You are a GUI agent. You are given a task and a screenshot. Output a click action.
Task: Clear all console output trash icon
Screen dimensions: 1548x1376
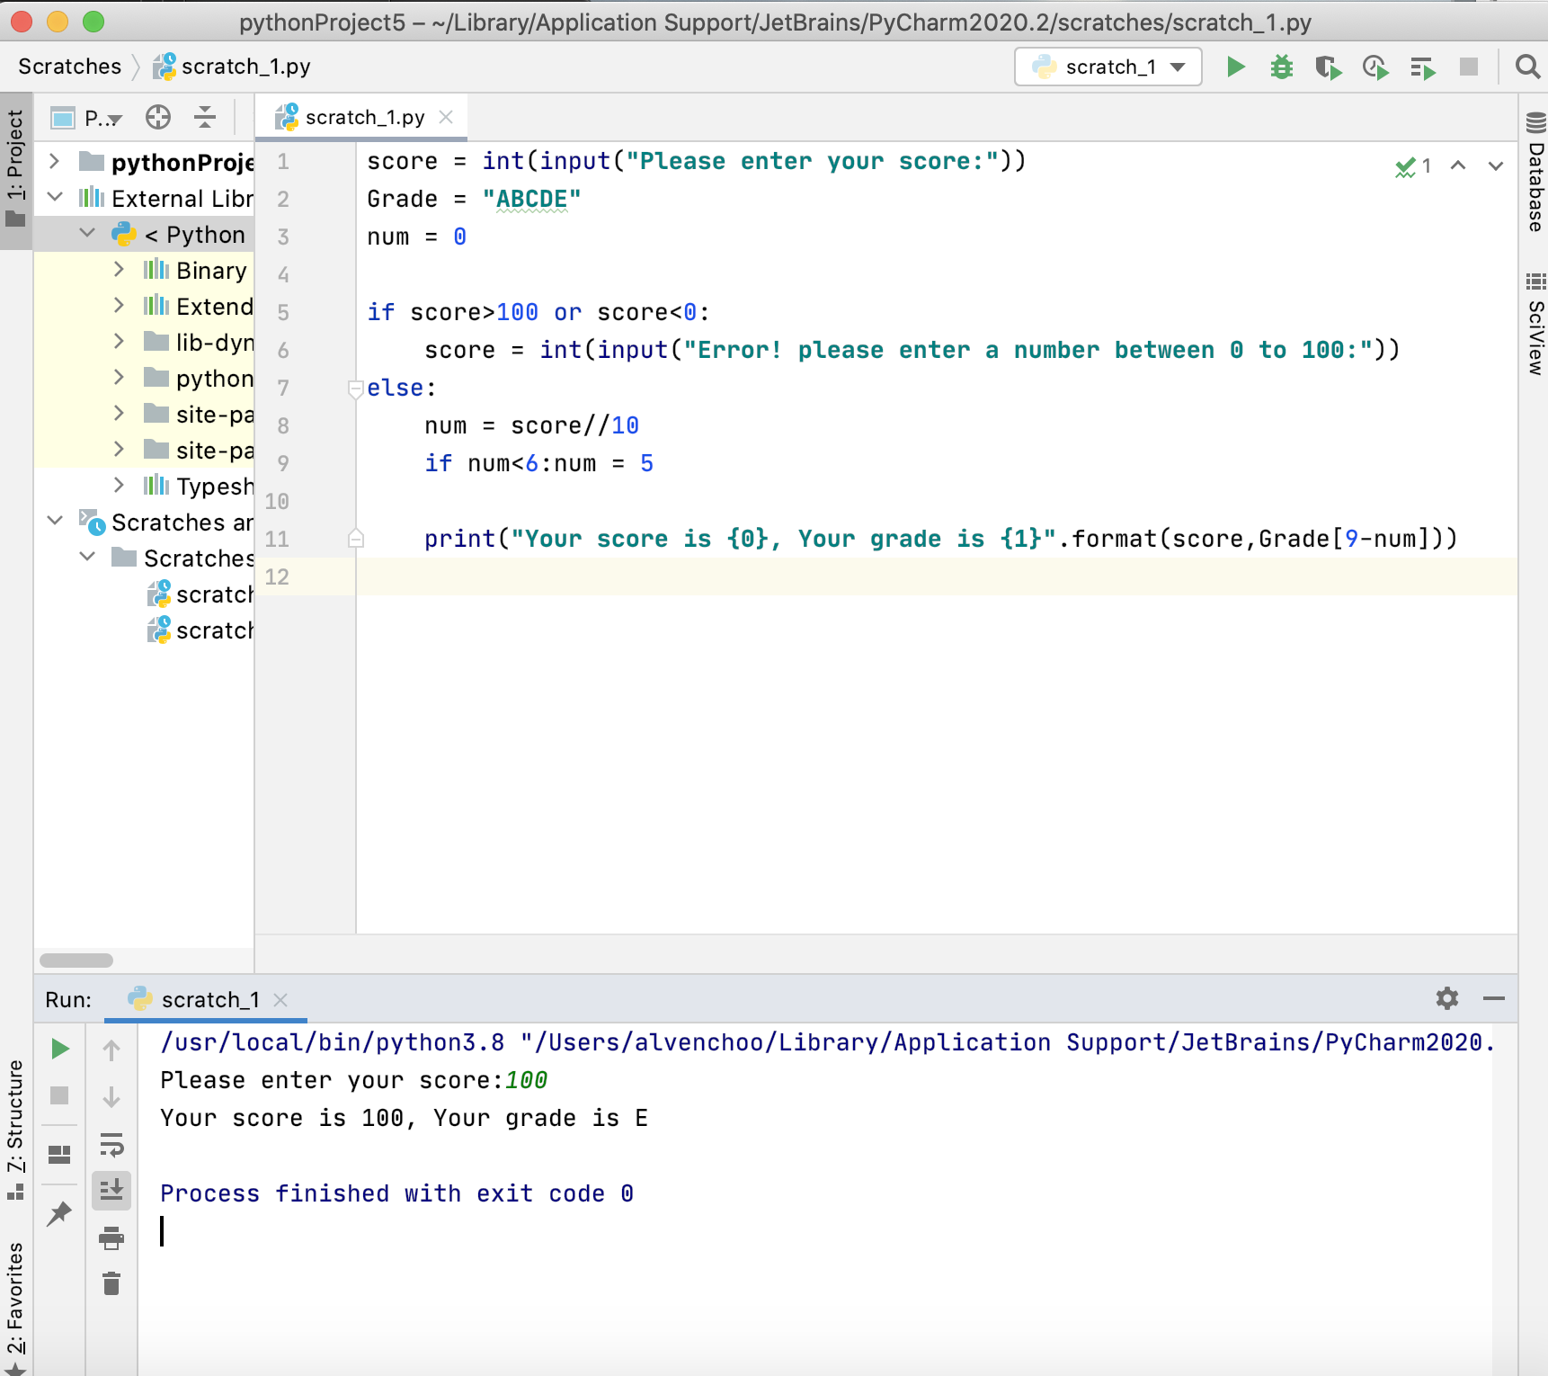click(111, 1283)
